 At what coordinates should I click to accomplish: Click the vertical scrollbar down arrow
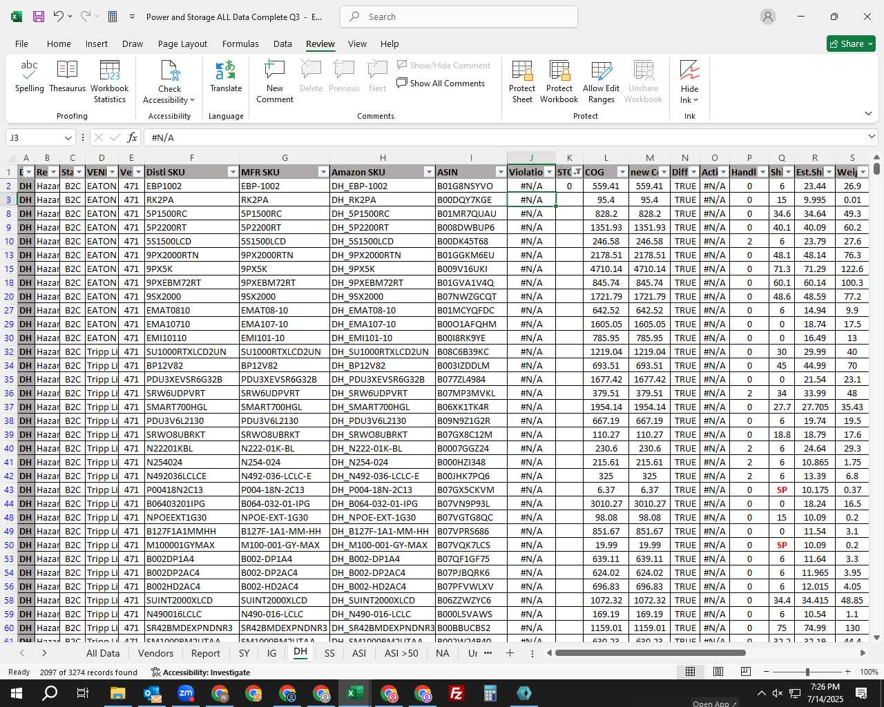876,638
